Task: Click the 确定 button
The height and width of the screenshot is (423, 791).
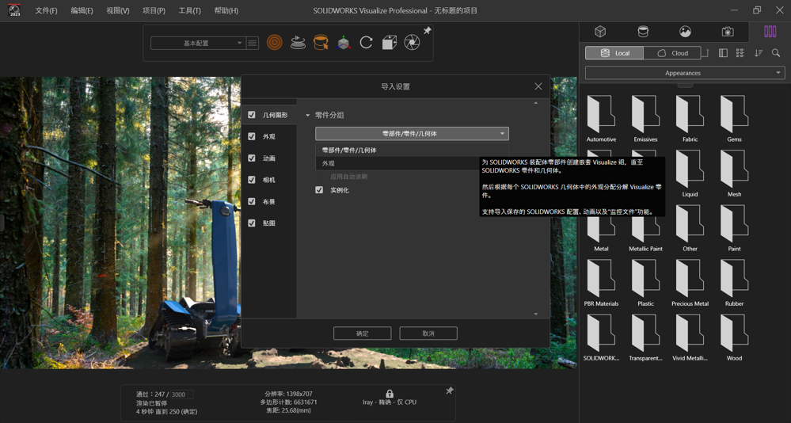Action: [362, 333]
